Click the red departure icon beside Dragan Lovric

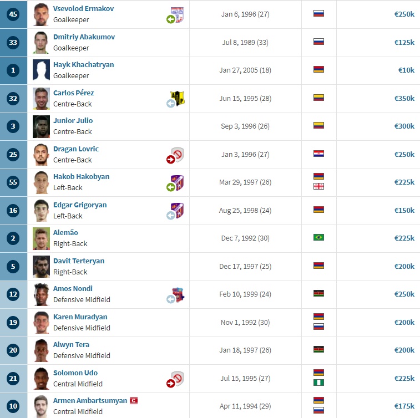point(171,160)
